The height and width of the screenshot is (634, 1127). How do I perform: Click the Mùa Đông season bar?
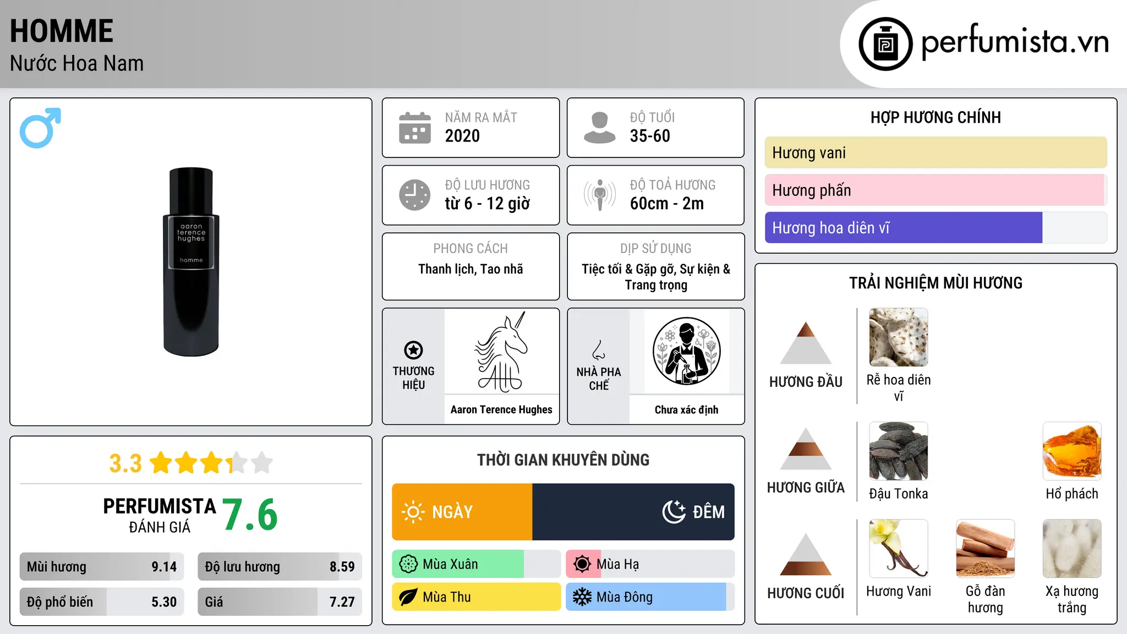tap(650, 597)
